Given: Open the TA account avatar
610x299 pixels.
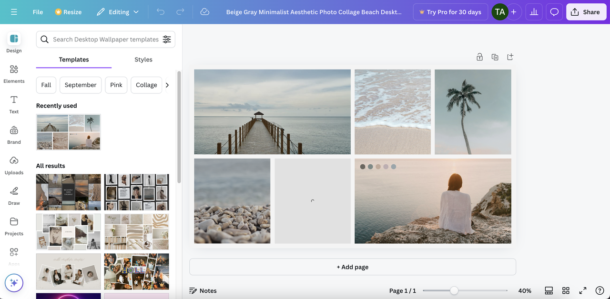Looking at the screenshot, I should (x=500, y=12).
